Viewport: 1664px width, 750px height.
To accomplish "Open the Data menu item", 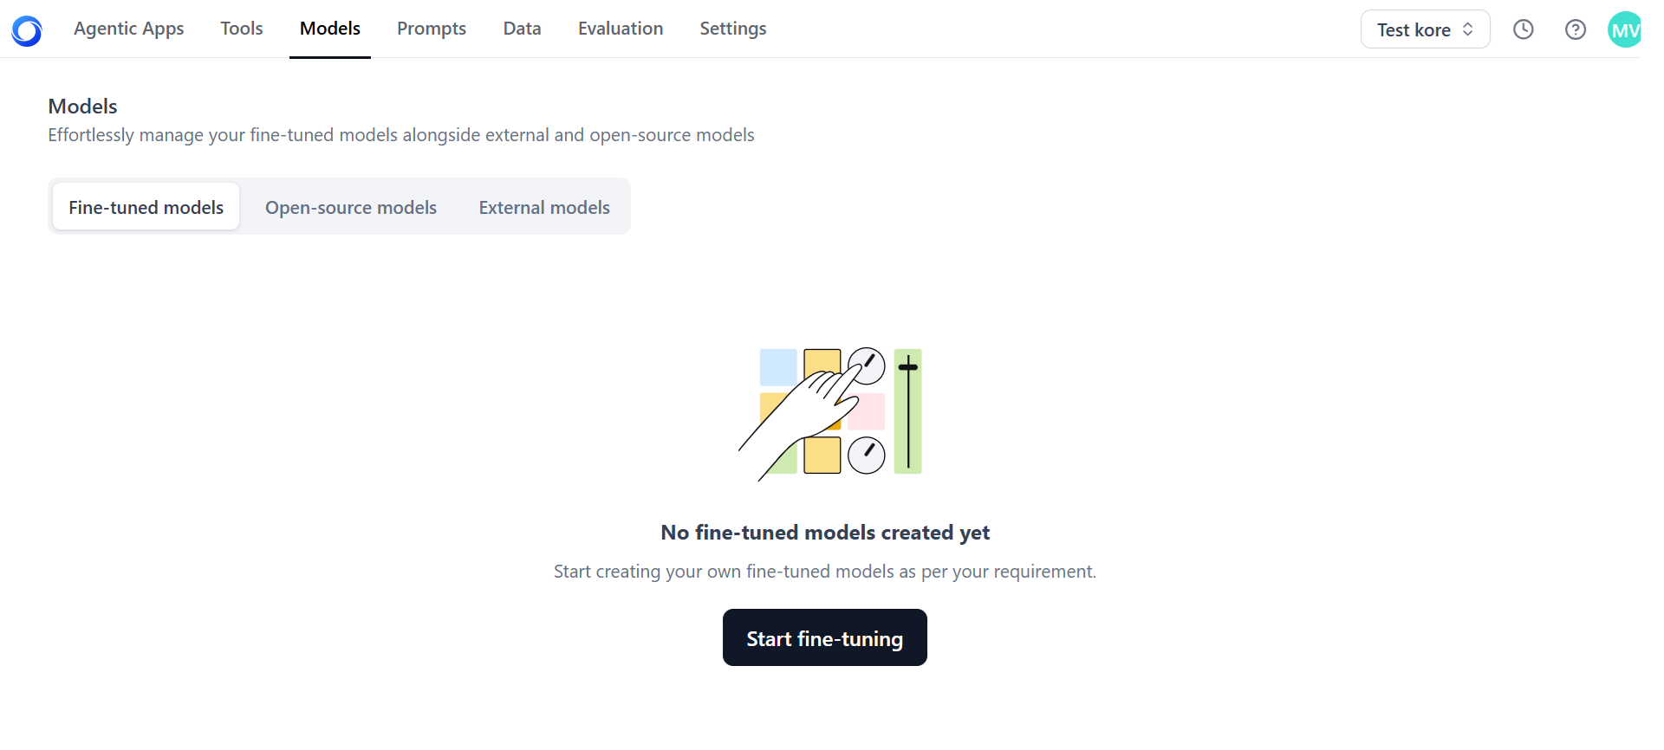I will (x=523, y=29).
